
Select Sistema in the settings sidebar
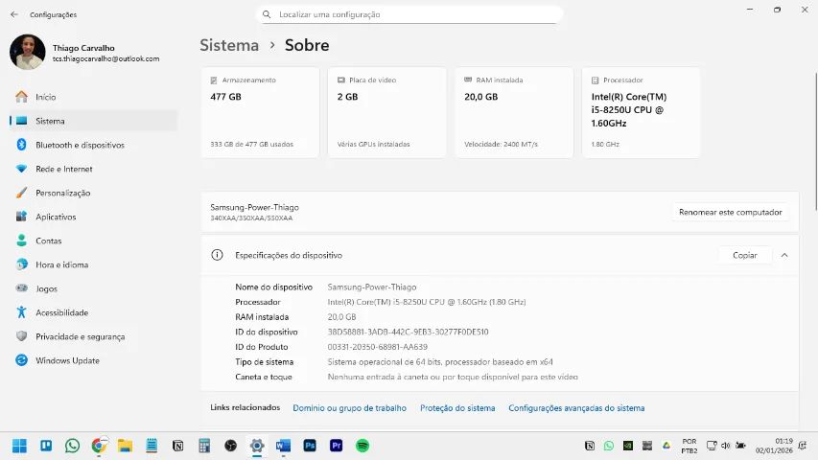coord(94,121)
